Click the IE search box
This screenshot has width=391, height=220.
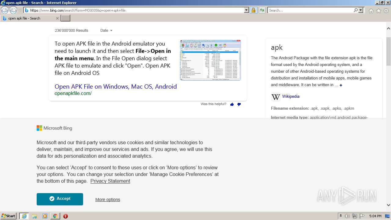310,10
